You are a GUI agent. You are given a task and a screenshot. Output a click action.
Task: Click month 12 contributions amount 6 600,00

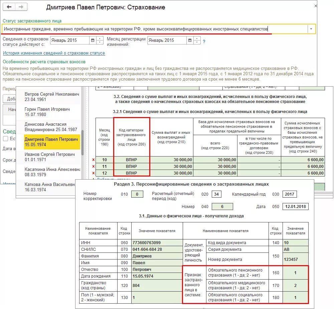click(x=303, y=173)
